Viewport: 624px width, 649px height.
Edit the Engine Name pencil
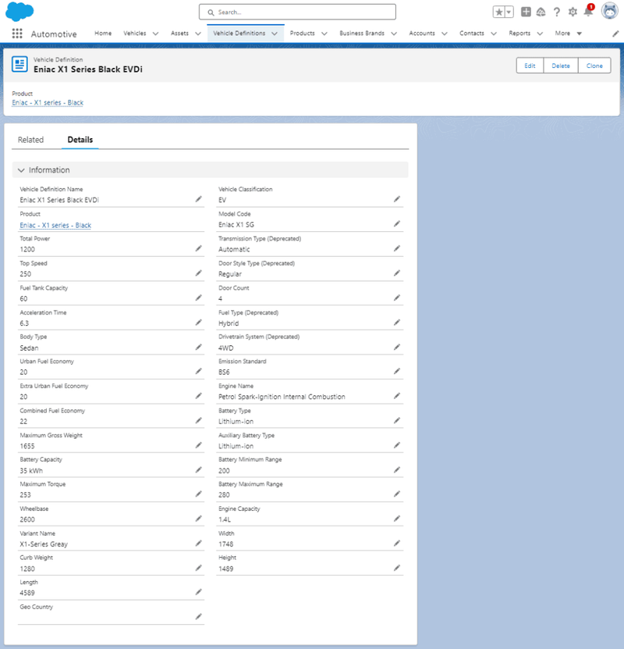click(x=397, y=396)
